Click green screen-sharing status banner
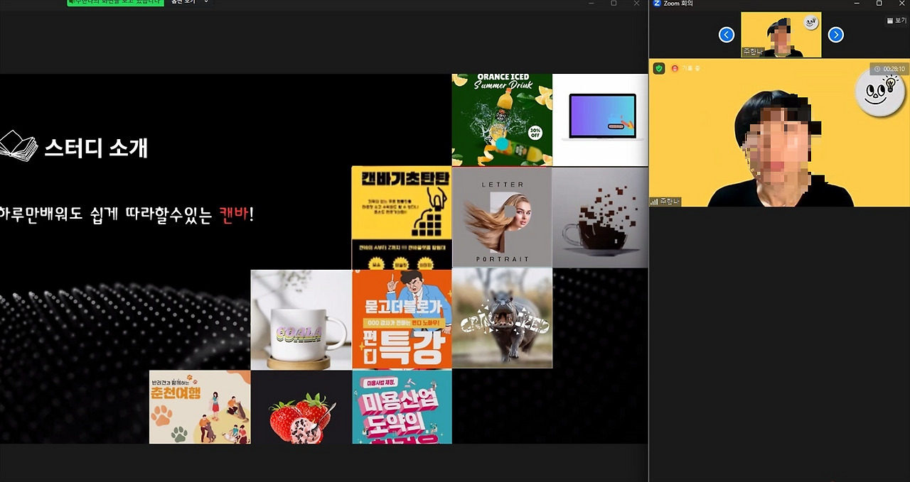 tap(115, 2)
